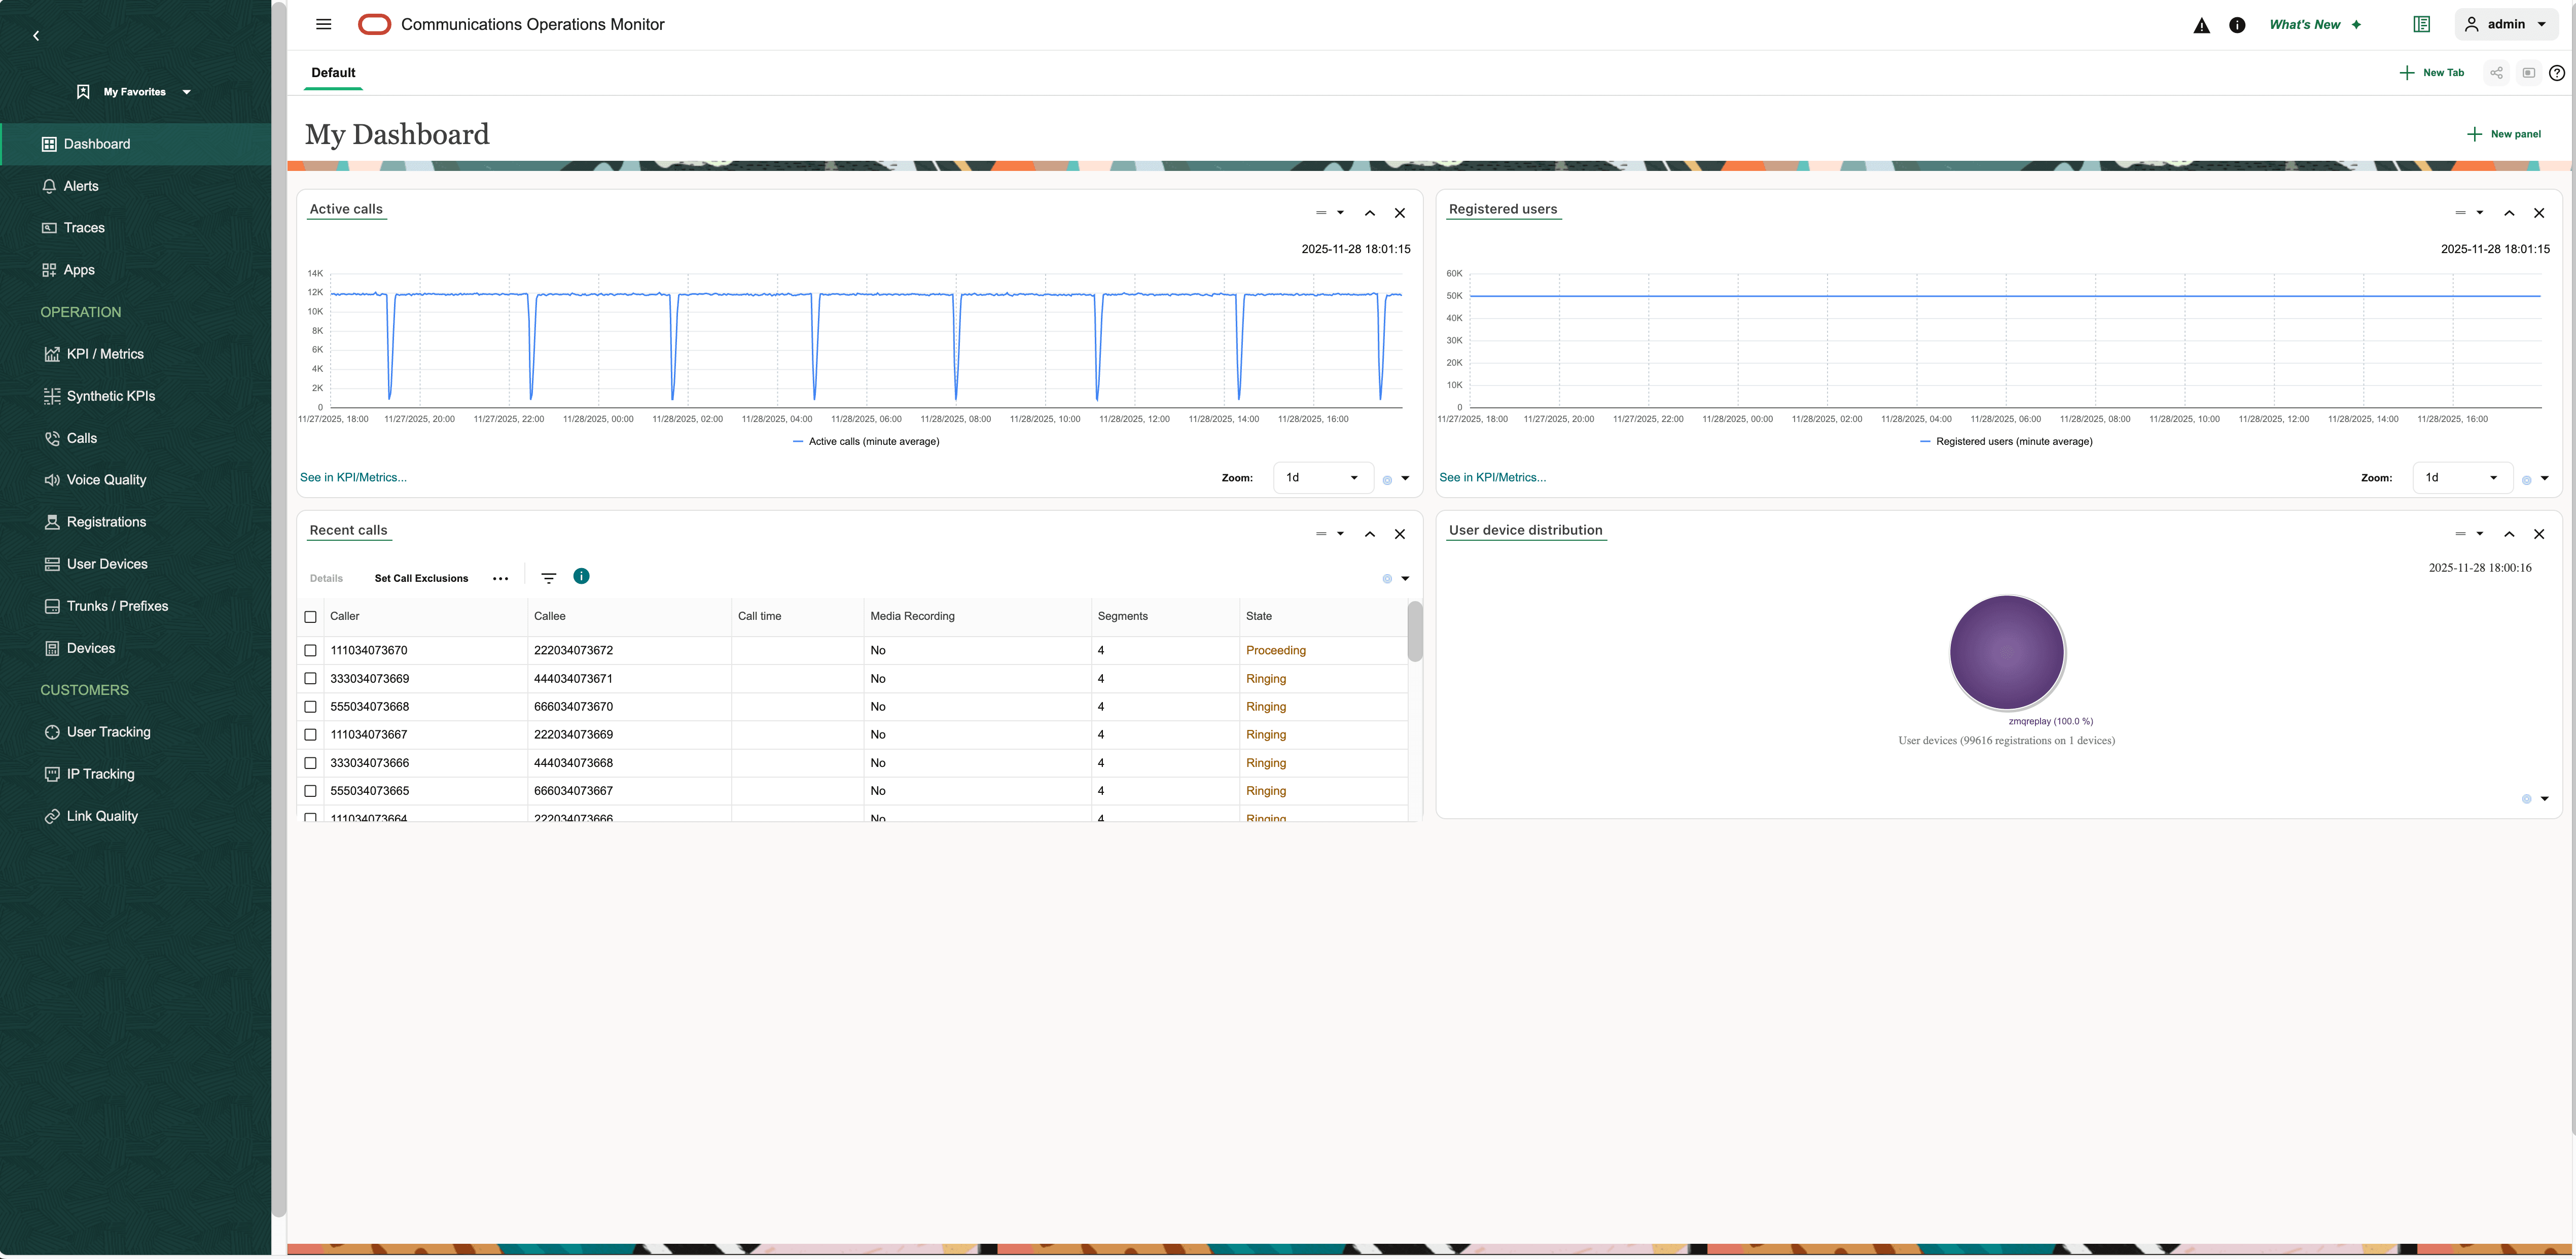Add a New panel to dashboard

click(2504, 134)
